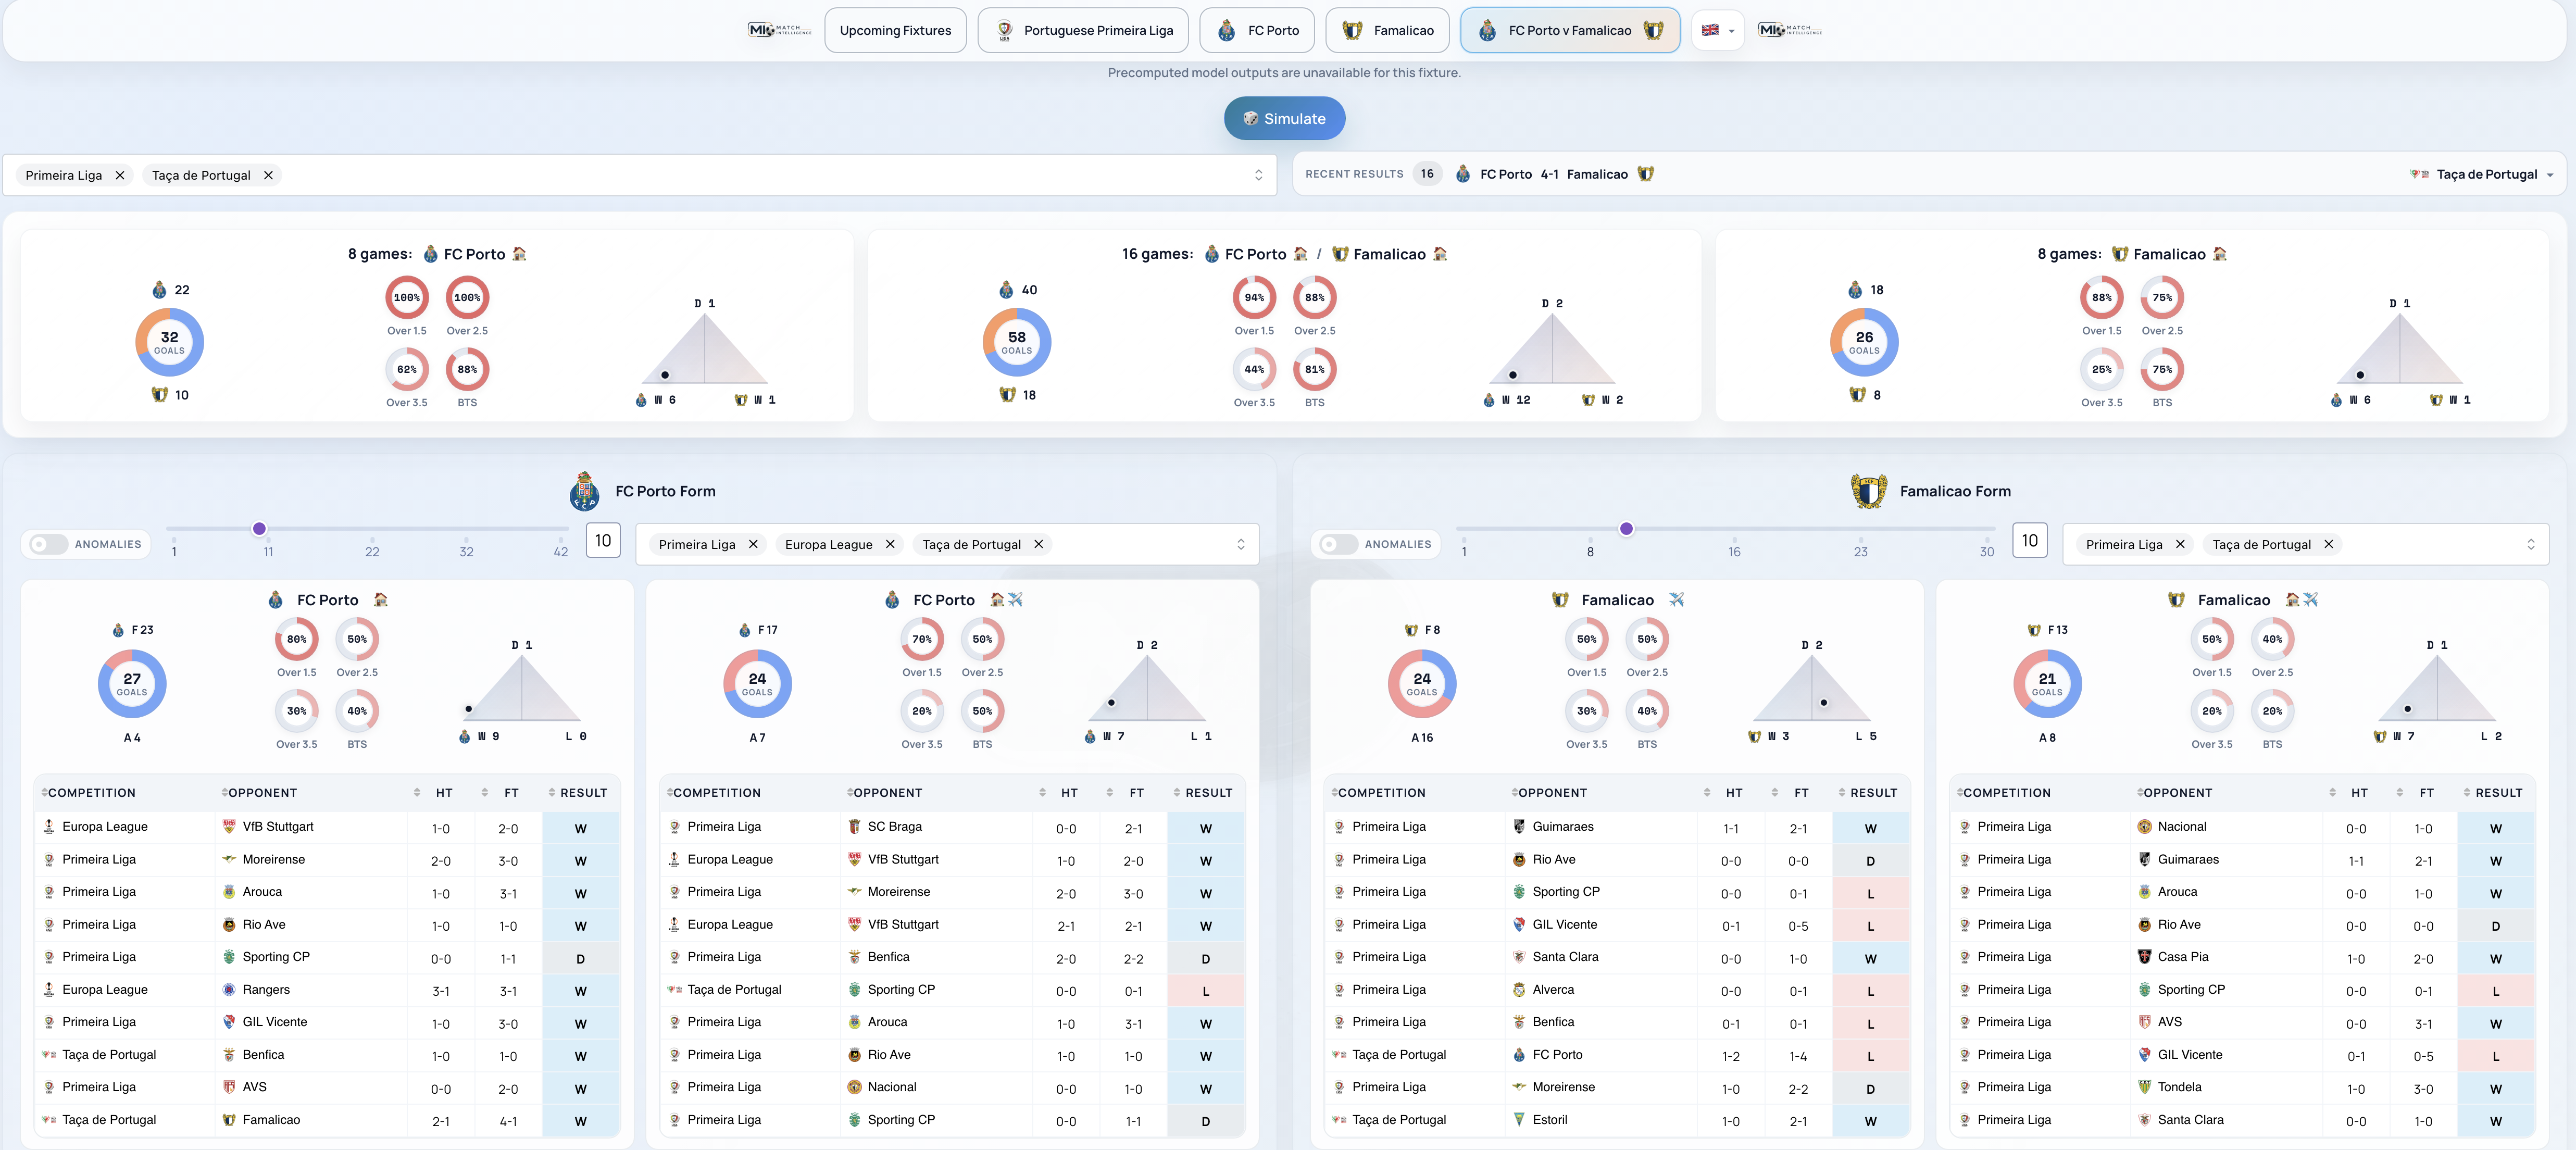Screen dimensions: 2576x1150
Task: Click the Alverca crest icon
Action: coord(1519,990)
